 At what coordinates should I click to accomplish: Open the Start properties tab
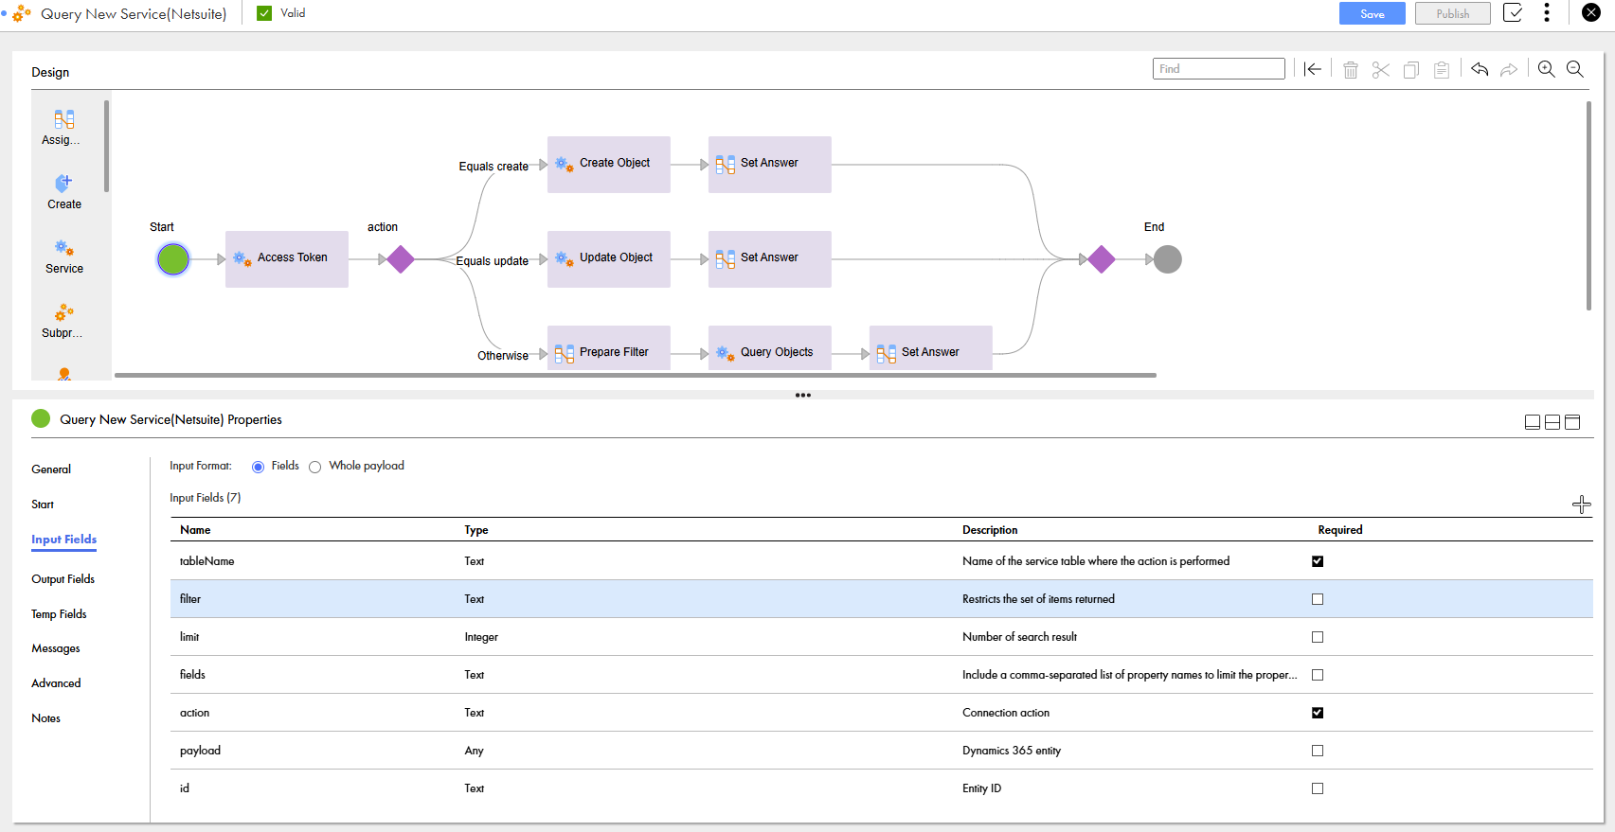[43, 505]
